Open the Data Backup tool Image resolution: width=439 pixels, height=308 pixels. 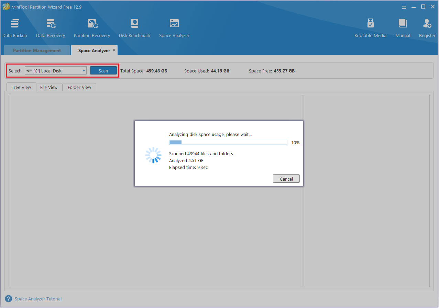pos(15,28)
